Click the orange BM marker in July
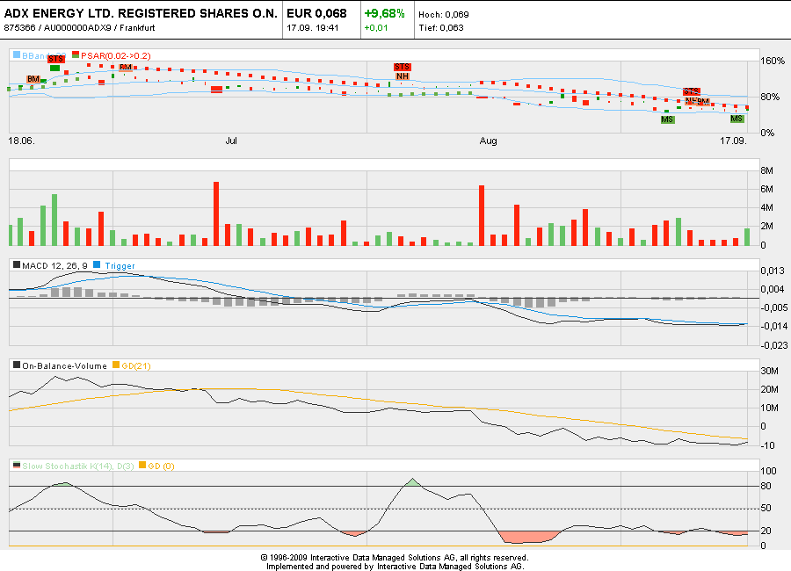791x571 pixels. point(703,100)
